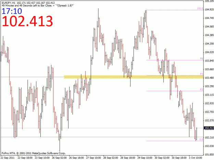This screenshot has height=160, width=214.
Task: Click the 102.570 price axis label
Action: click(x=209, y=120)
